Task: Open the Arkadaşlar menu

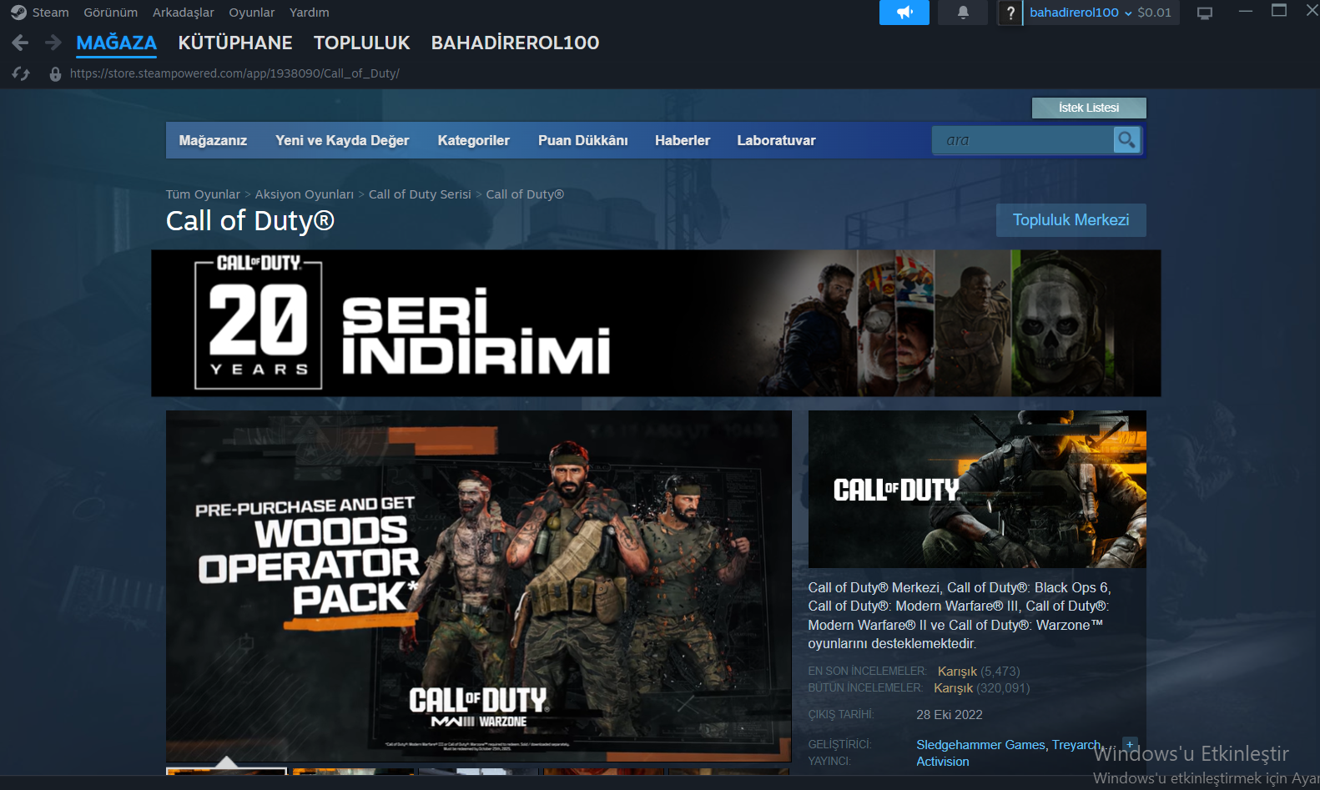Action: [184, 13]
